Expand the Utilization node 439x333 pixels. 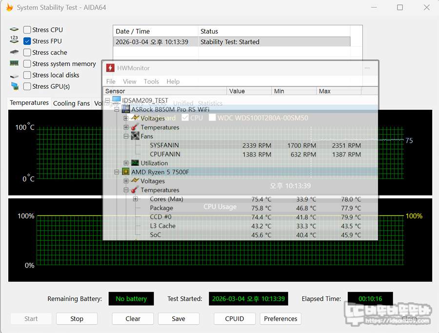[x=126, y=163]
